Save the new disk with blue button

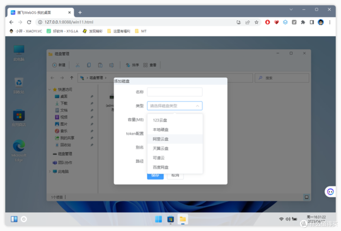pos(155,175)
